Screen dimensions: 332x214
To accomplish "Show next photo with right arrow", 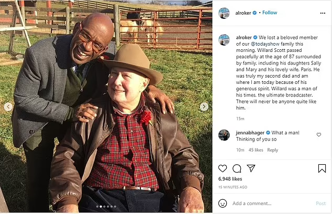I will point(204,106).
